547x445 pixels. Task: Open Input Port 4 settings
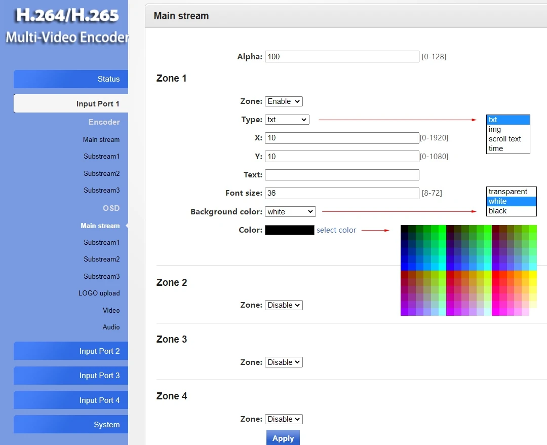tap(100, 400)
